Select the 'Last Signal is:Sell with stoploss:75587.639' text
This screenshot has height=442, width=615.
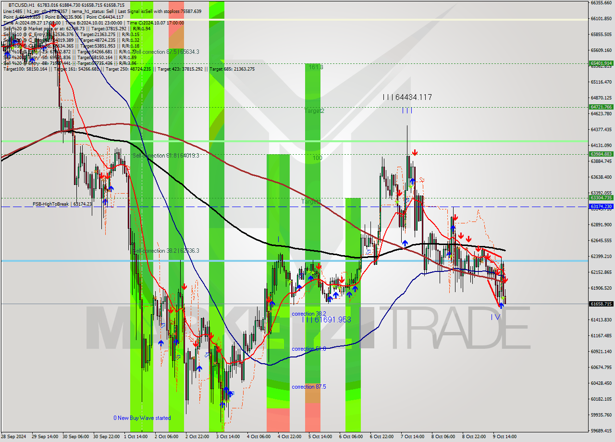(159, 11)
